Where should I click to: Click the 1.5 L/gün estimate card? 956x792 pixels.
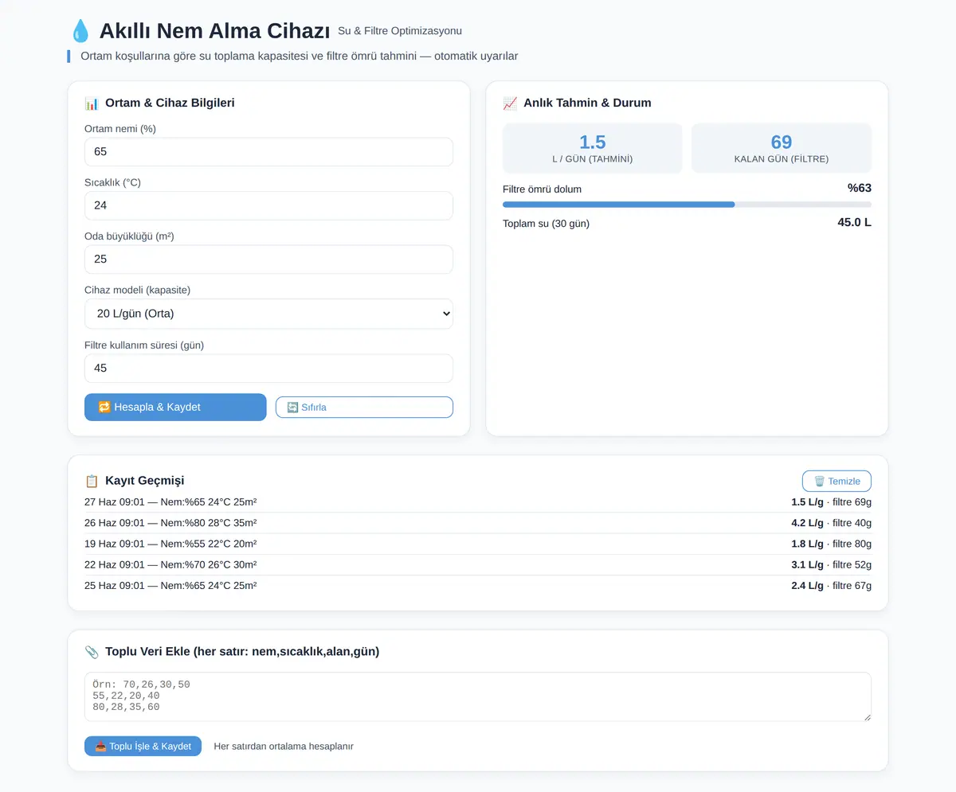[593, 148]
